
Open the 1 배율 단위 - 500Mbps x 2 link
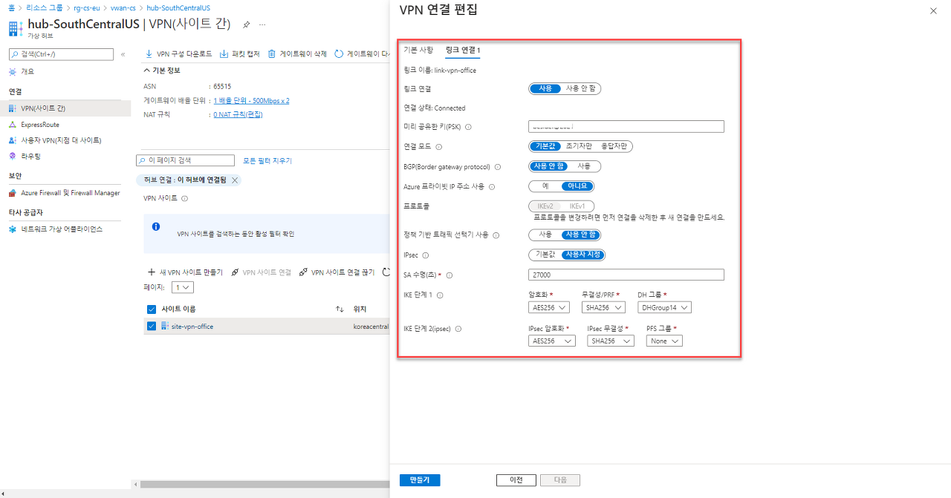click(x=251, y=100)
